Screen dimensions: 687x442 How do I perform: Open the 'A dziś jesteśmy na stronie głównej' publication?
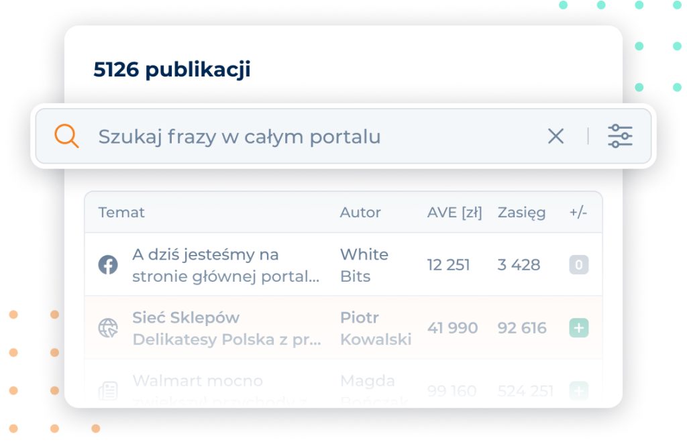225,265
